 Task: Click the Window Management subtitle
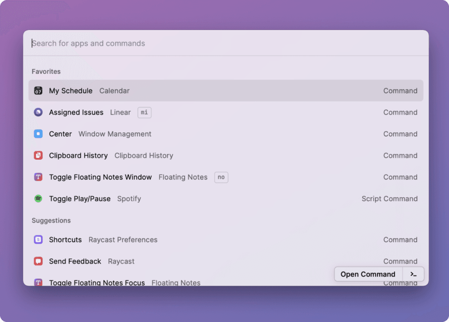[x=115, y=134]
